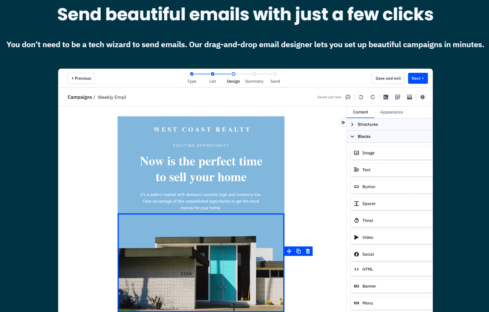Screen dimensions: 489x312
Task: Send a test email via inbox icon
Action: point(409,97)
